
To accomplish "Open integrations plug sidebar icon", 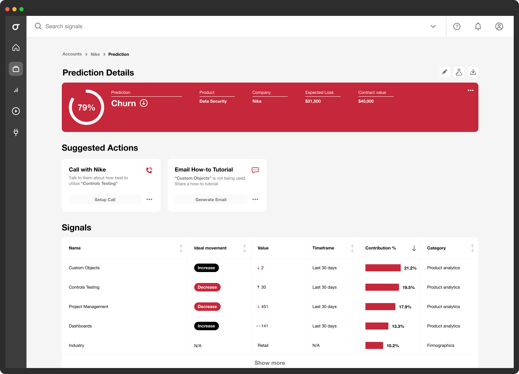I will (x=16, y=132).
